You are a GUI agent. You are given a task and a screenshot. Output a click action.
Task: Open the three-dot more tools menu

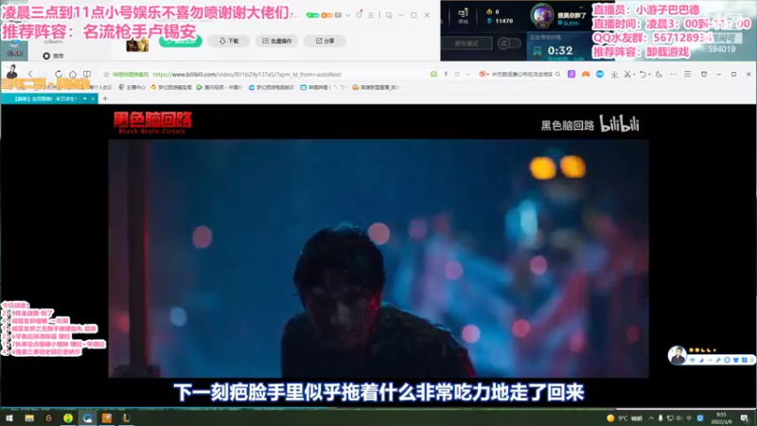click(674, 75)
